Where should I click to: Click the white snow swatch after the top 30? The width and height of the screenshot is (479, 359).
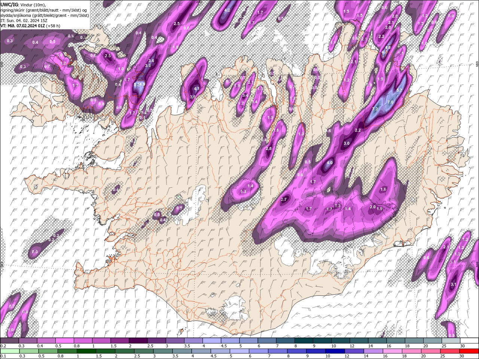[469, 340]
